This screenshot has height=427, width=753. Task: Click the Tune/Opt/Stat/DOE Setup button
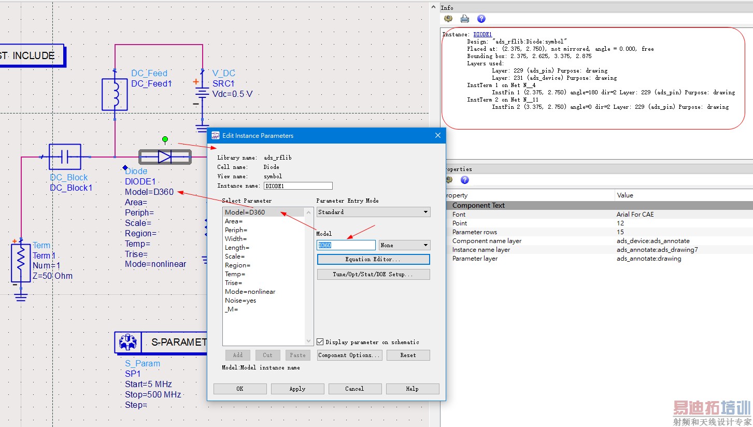point(373,274)
